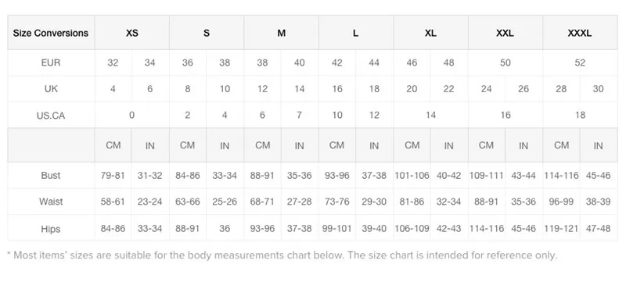Click the XXL size column header
The image size is (626, 282).
505,33
